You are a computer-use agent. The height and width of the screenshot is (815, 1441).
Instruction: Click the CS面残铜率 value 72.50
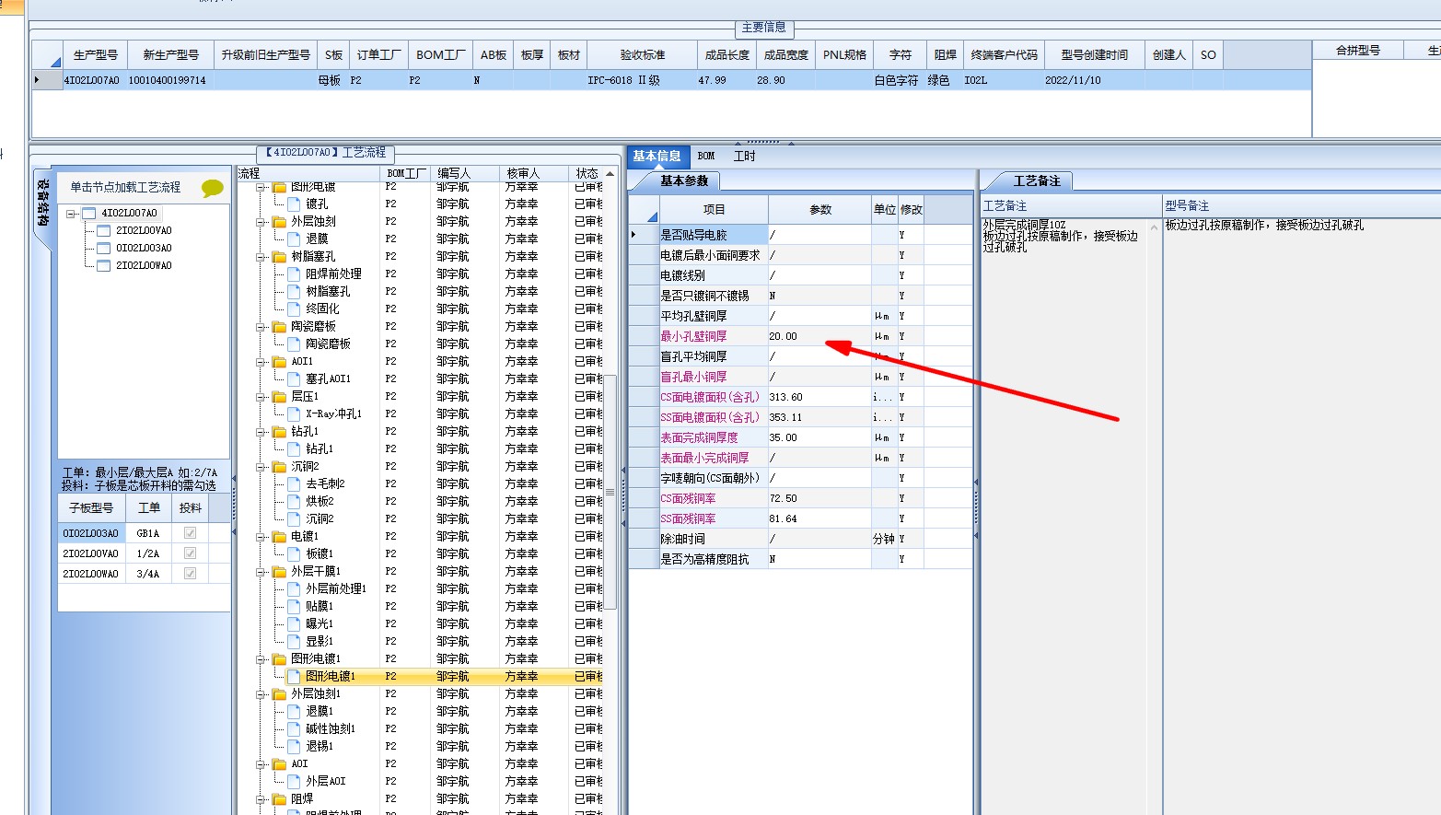coord(819,498)
